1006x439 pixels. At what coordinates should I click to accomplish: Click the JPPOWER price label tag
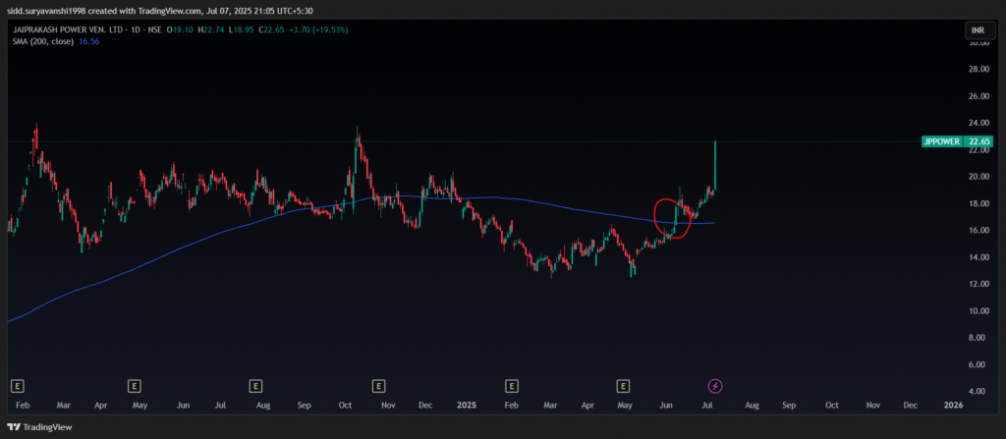click(942, 141)
